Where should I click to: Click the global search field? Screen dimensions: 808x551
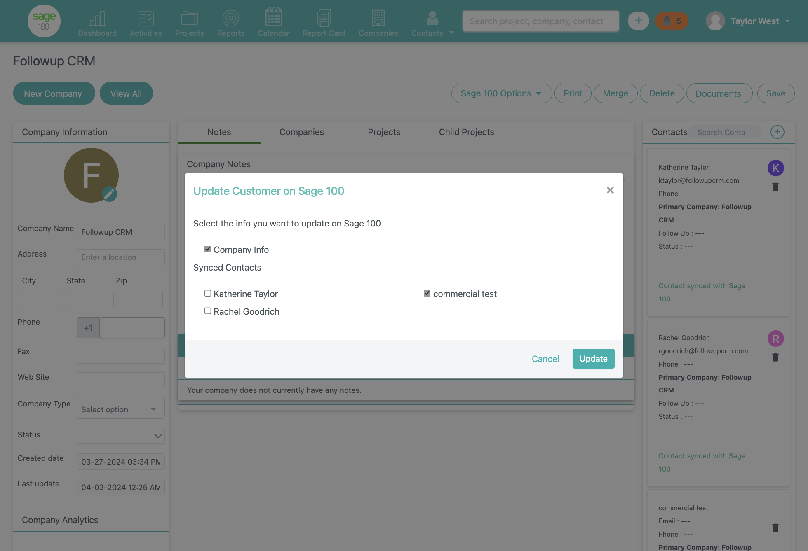coord(540,21)
